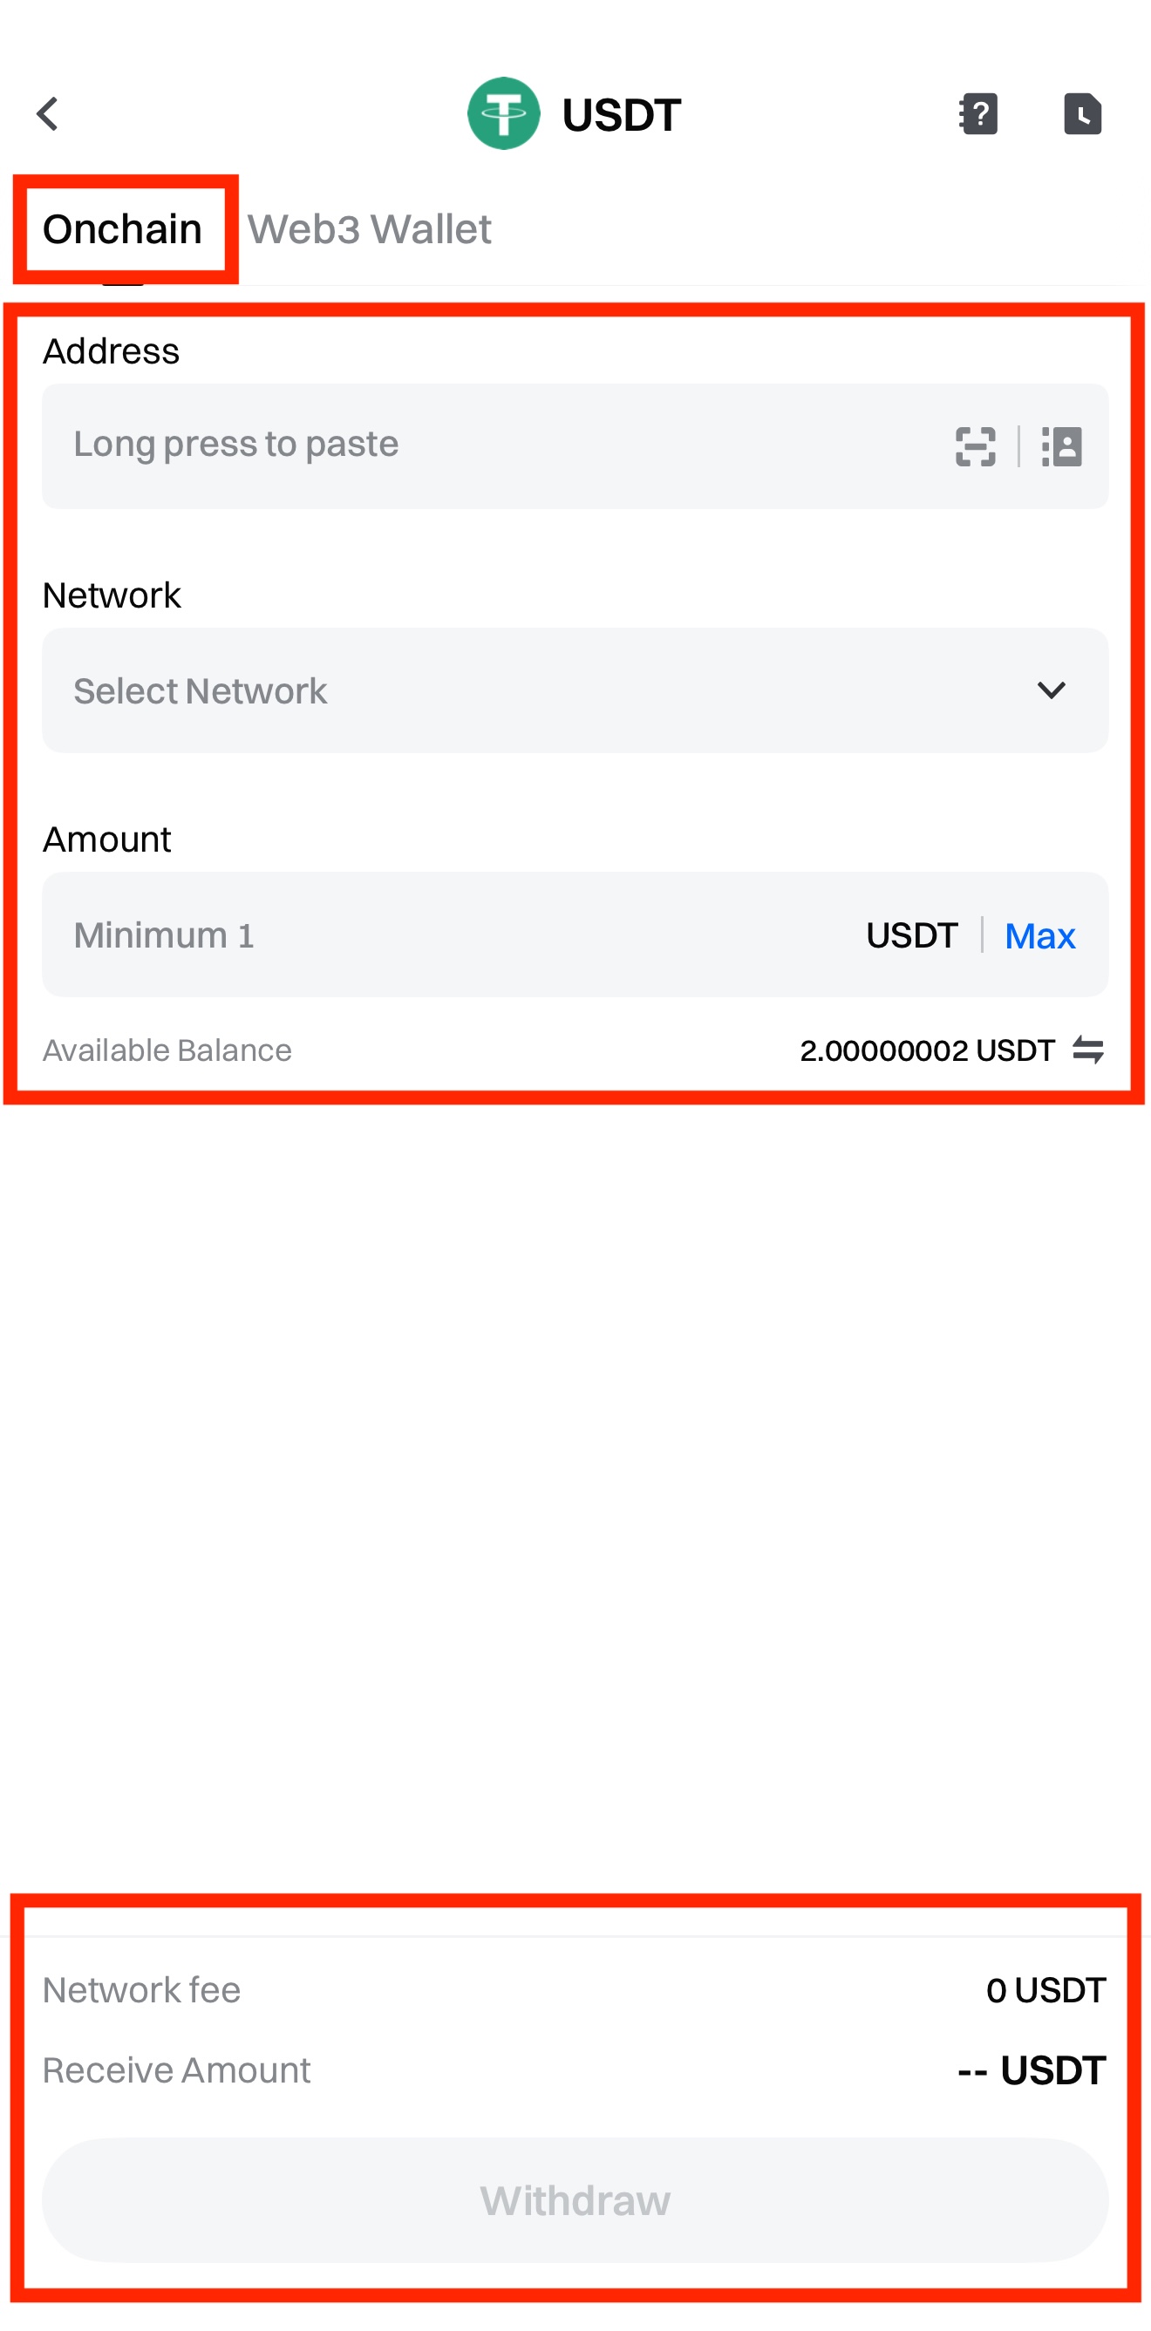Open the Select Network dropdown

coord(543,690)
